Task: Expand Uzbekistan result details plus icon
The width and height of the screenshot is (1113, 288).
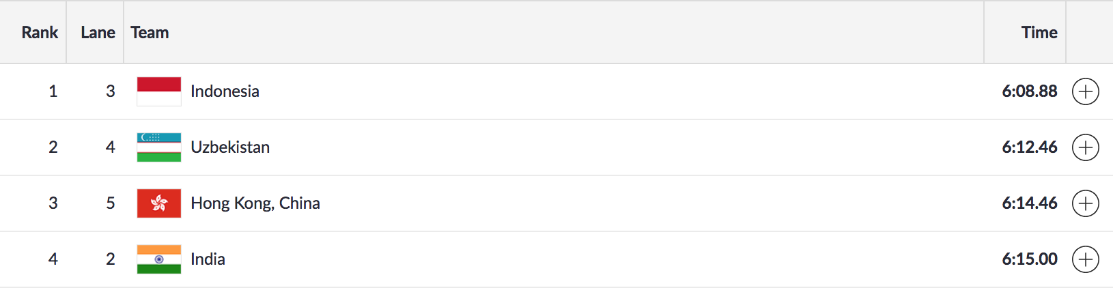Action: (x=1085, y=147)
